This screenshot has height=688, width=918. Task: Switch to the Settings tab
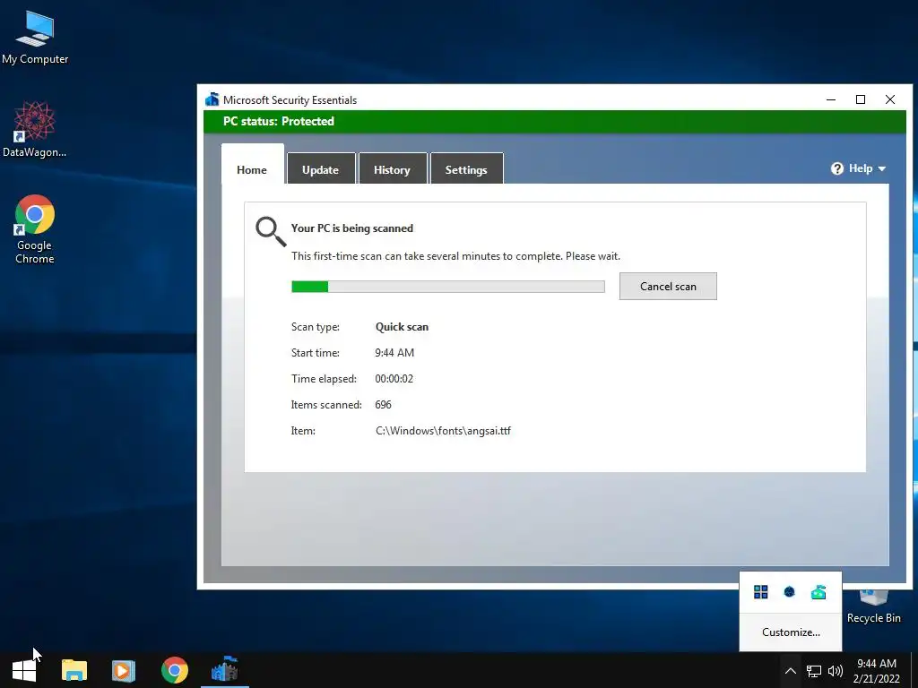466,169
